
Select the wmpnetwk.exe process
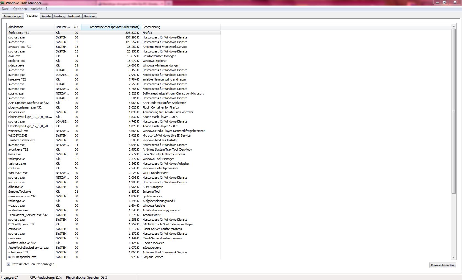click(x=113, y=131)
